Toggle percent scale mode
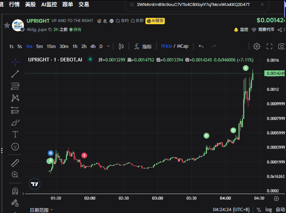 click(259, 210)
